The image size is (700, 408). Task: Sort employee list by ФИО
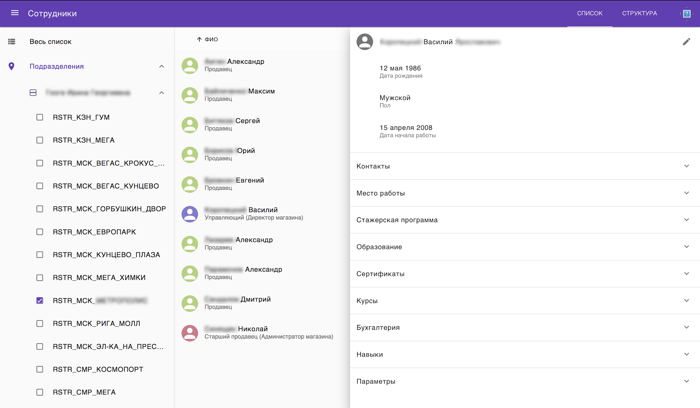(211, 39)
